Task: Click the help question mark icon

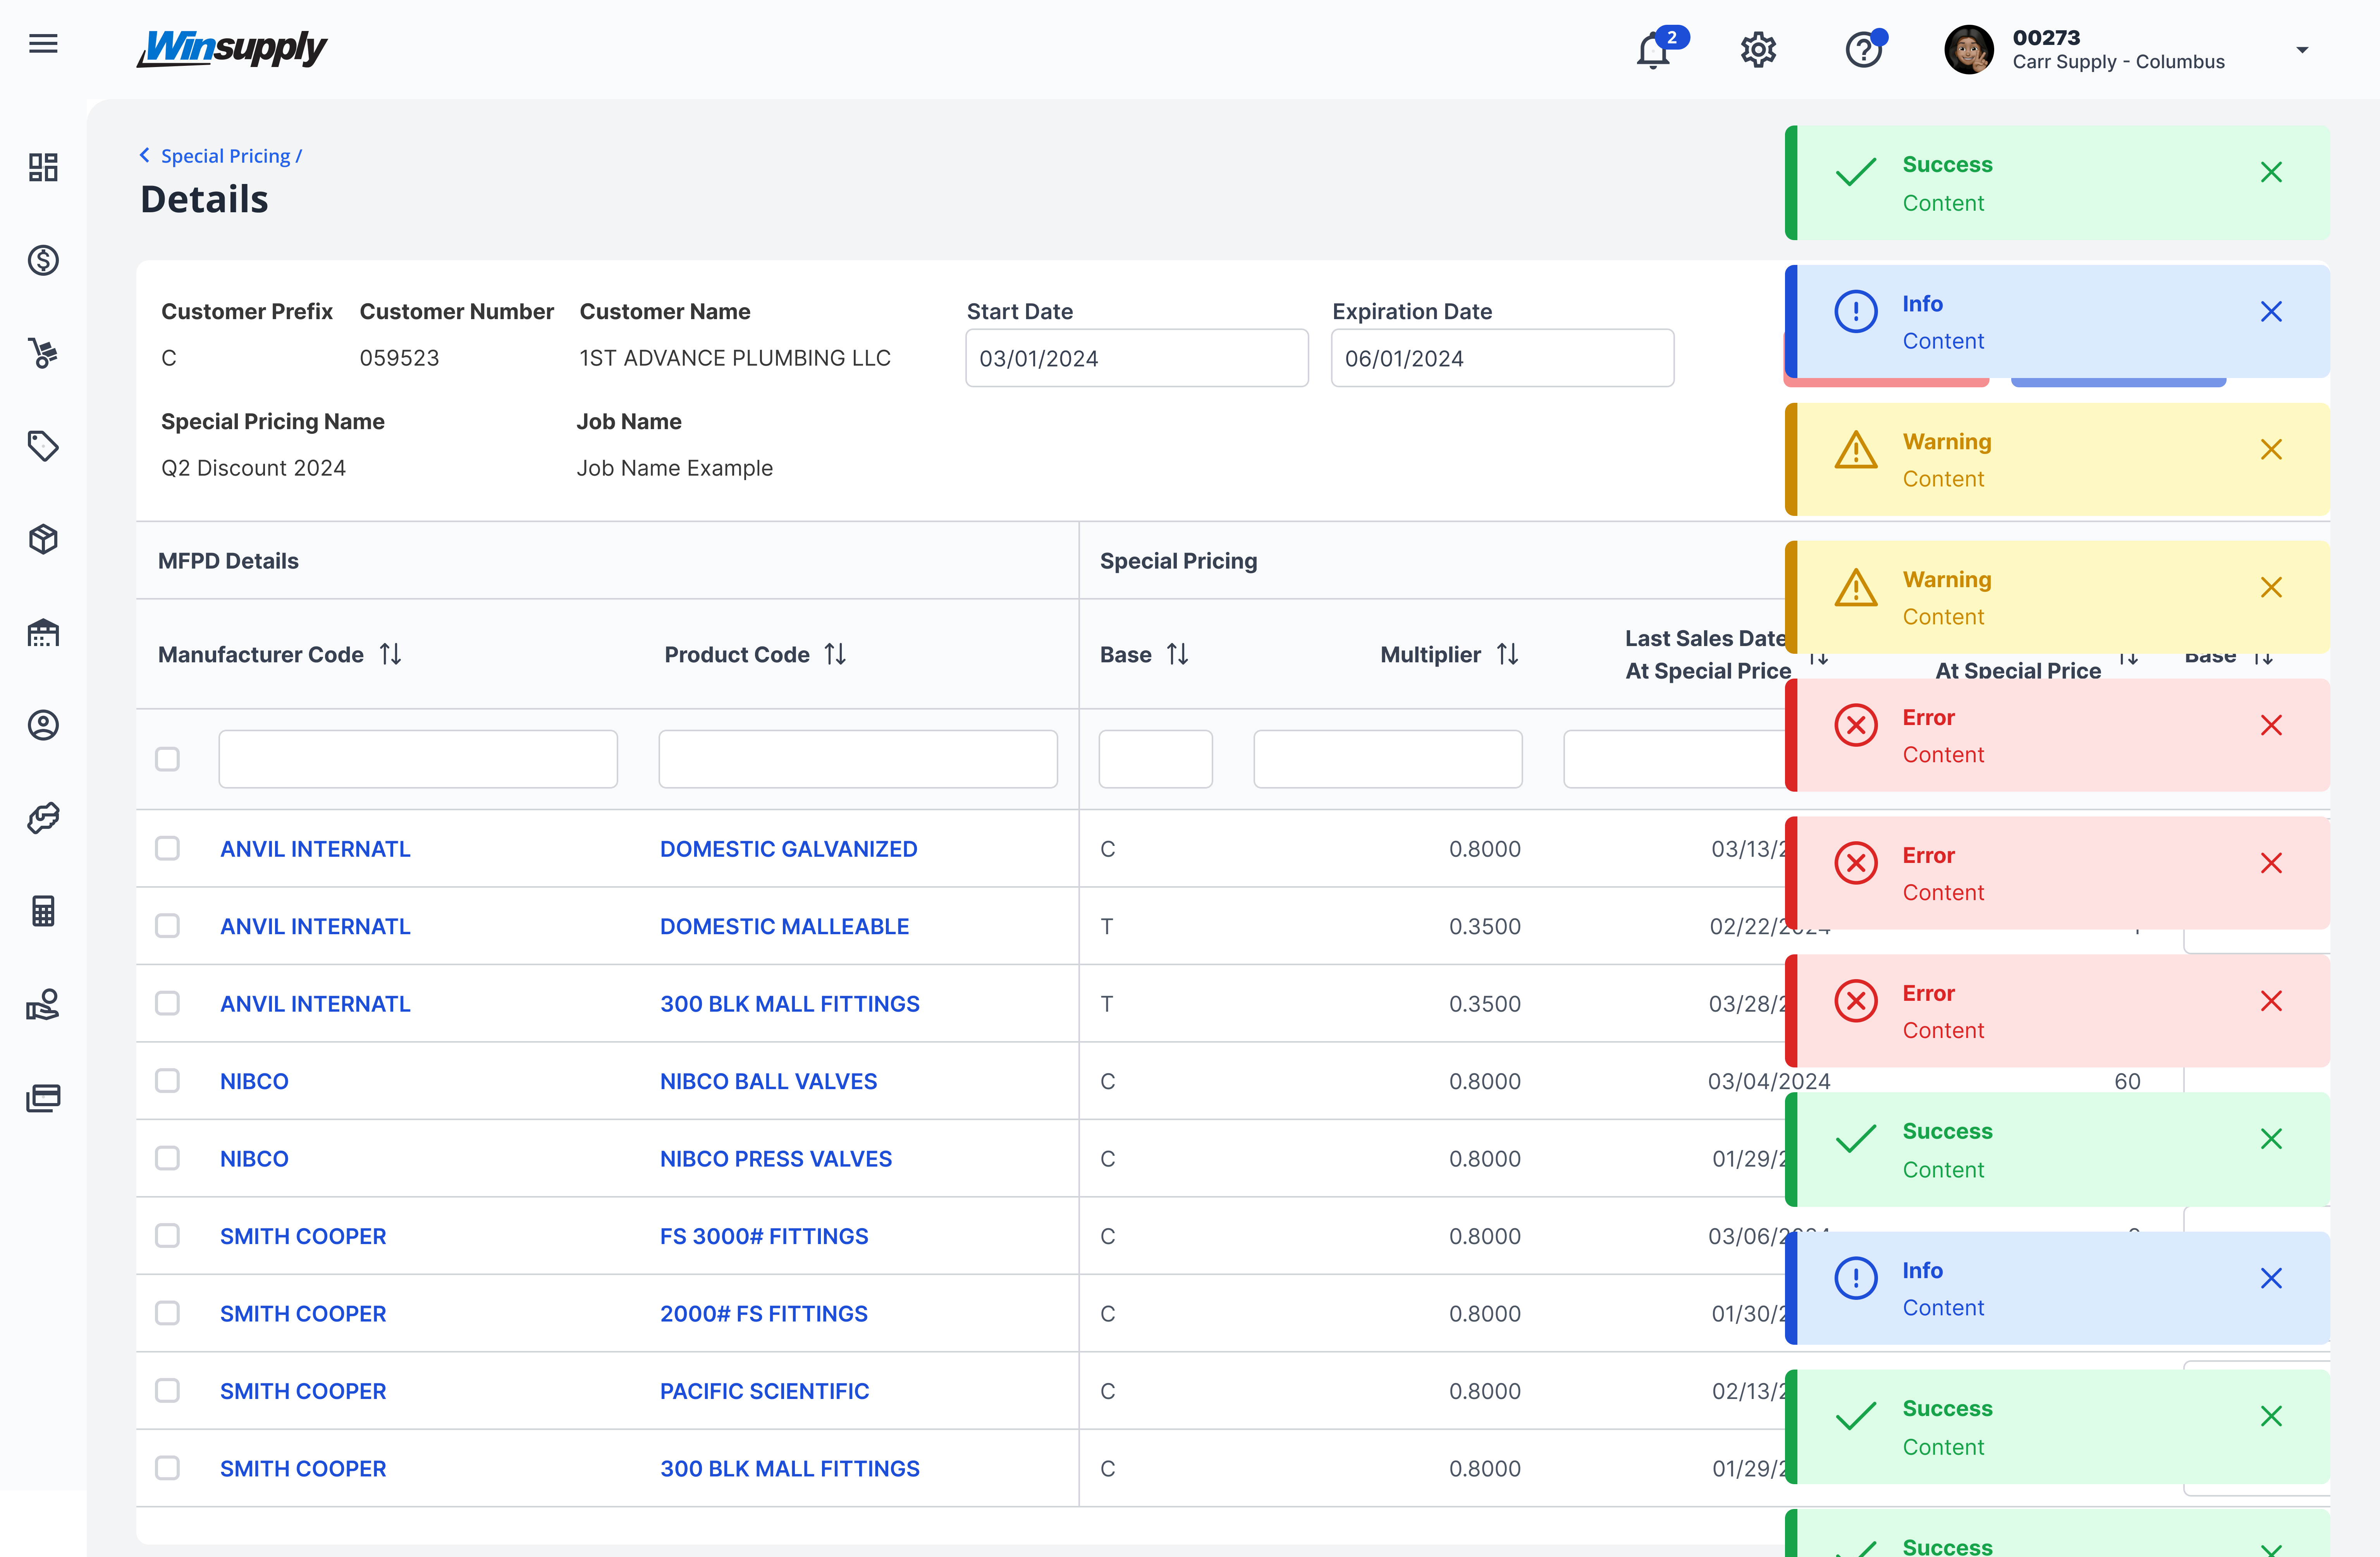Action: (x=1863, y=50)
